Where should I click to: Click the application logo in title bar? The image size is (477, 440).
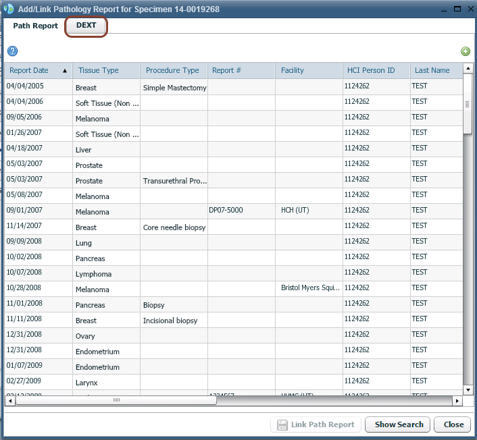9,9
